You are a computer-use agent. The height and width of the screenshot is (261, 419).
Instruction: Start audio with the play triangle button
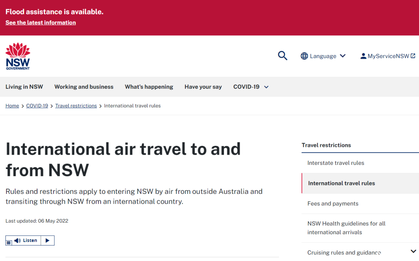[x=48, y=240]
